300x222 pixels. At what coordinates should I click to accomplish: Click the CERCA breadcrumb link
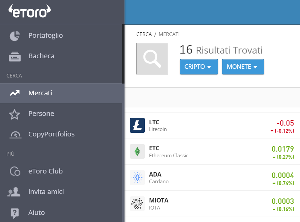click(x=144, y=34)
